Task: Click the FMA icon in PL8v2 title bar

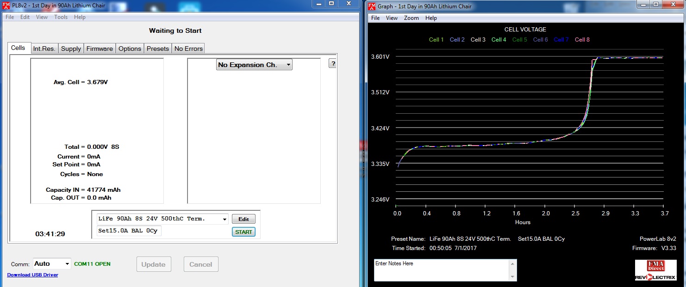Action: [6, 5]
